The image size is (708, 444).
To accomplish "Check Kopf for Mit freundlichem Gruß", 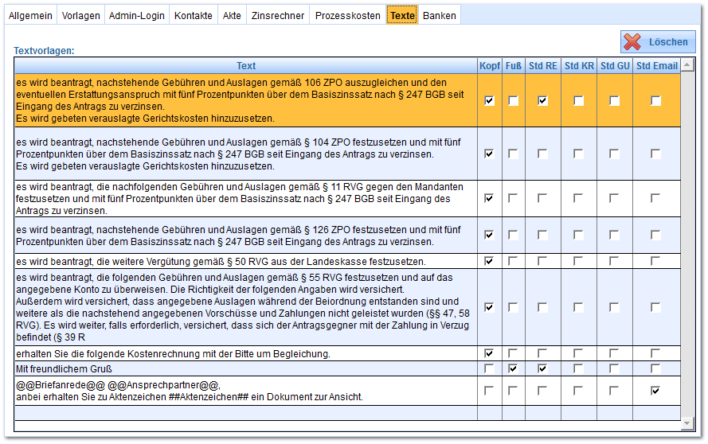I will coord(489,368).
